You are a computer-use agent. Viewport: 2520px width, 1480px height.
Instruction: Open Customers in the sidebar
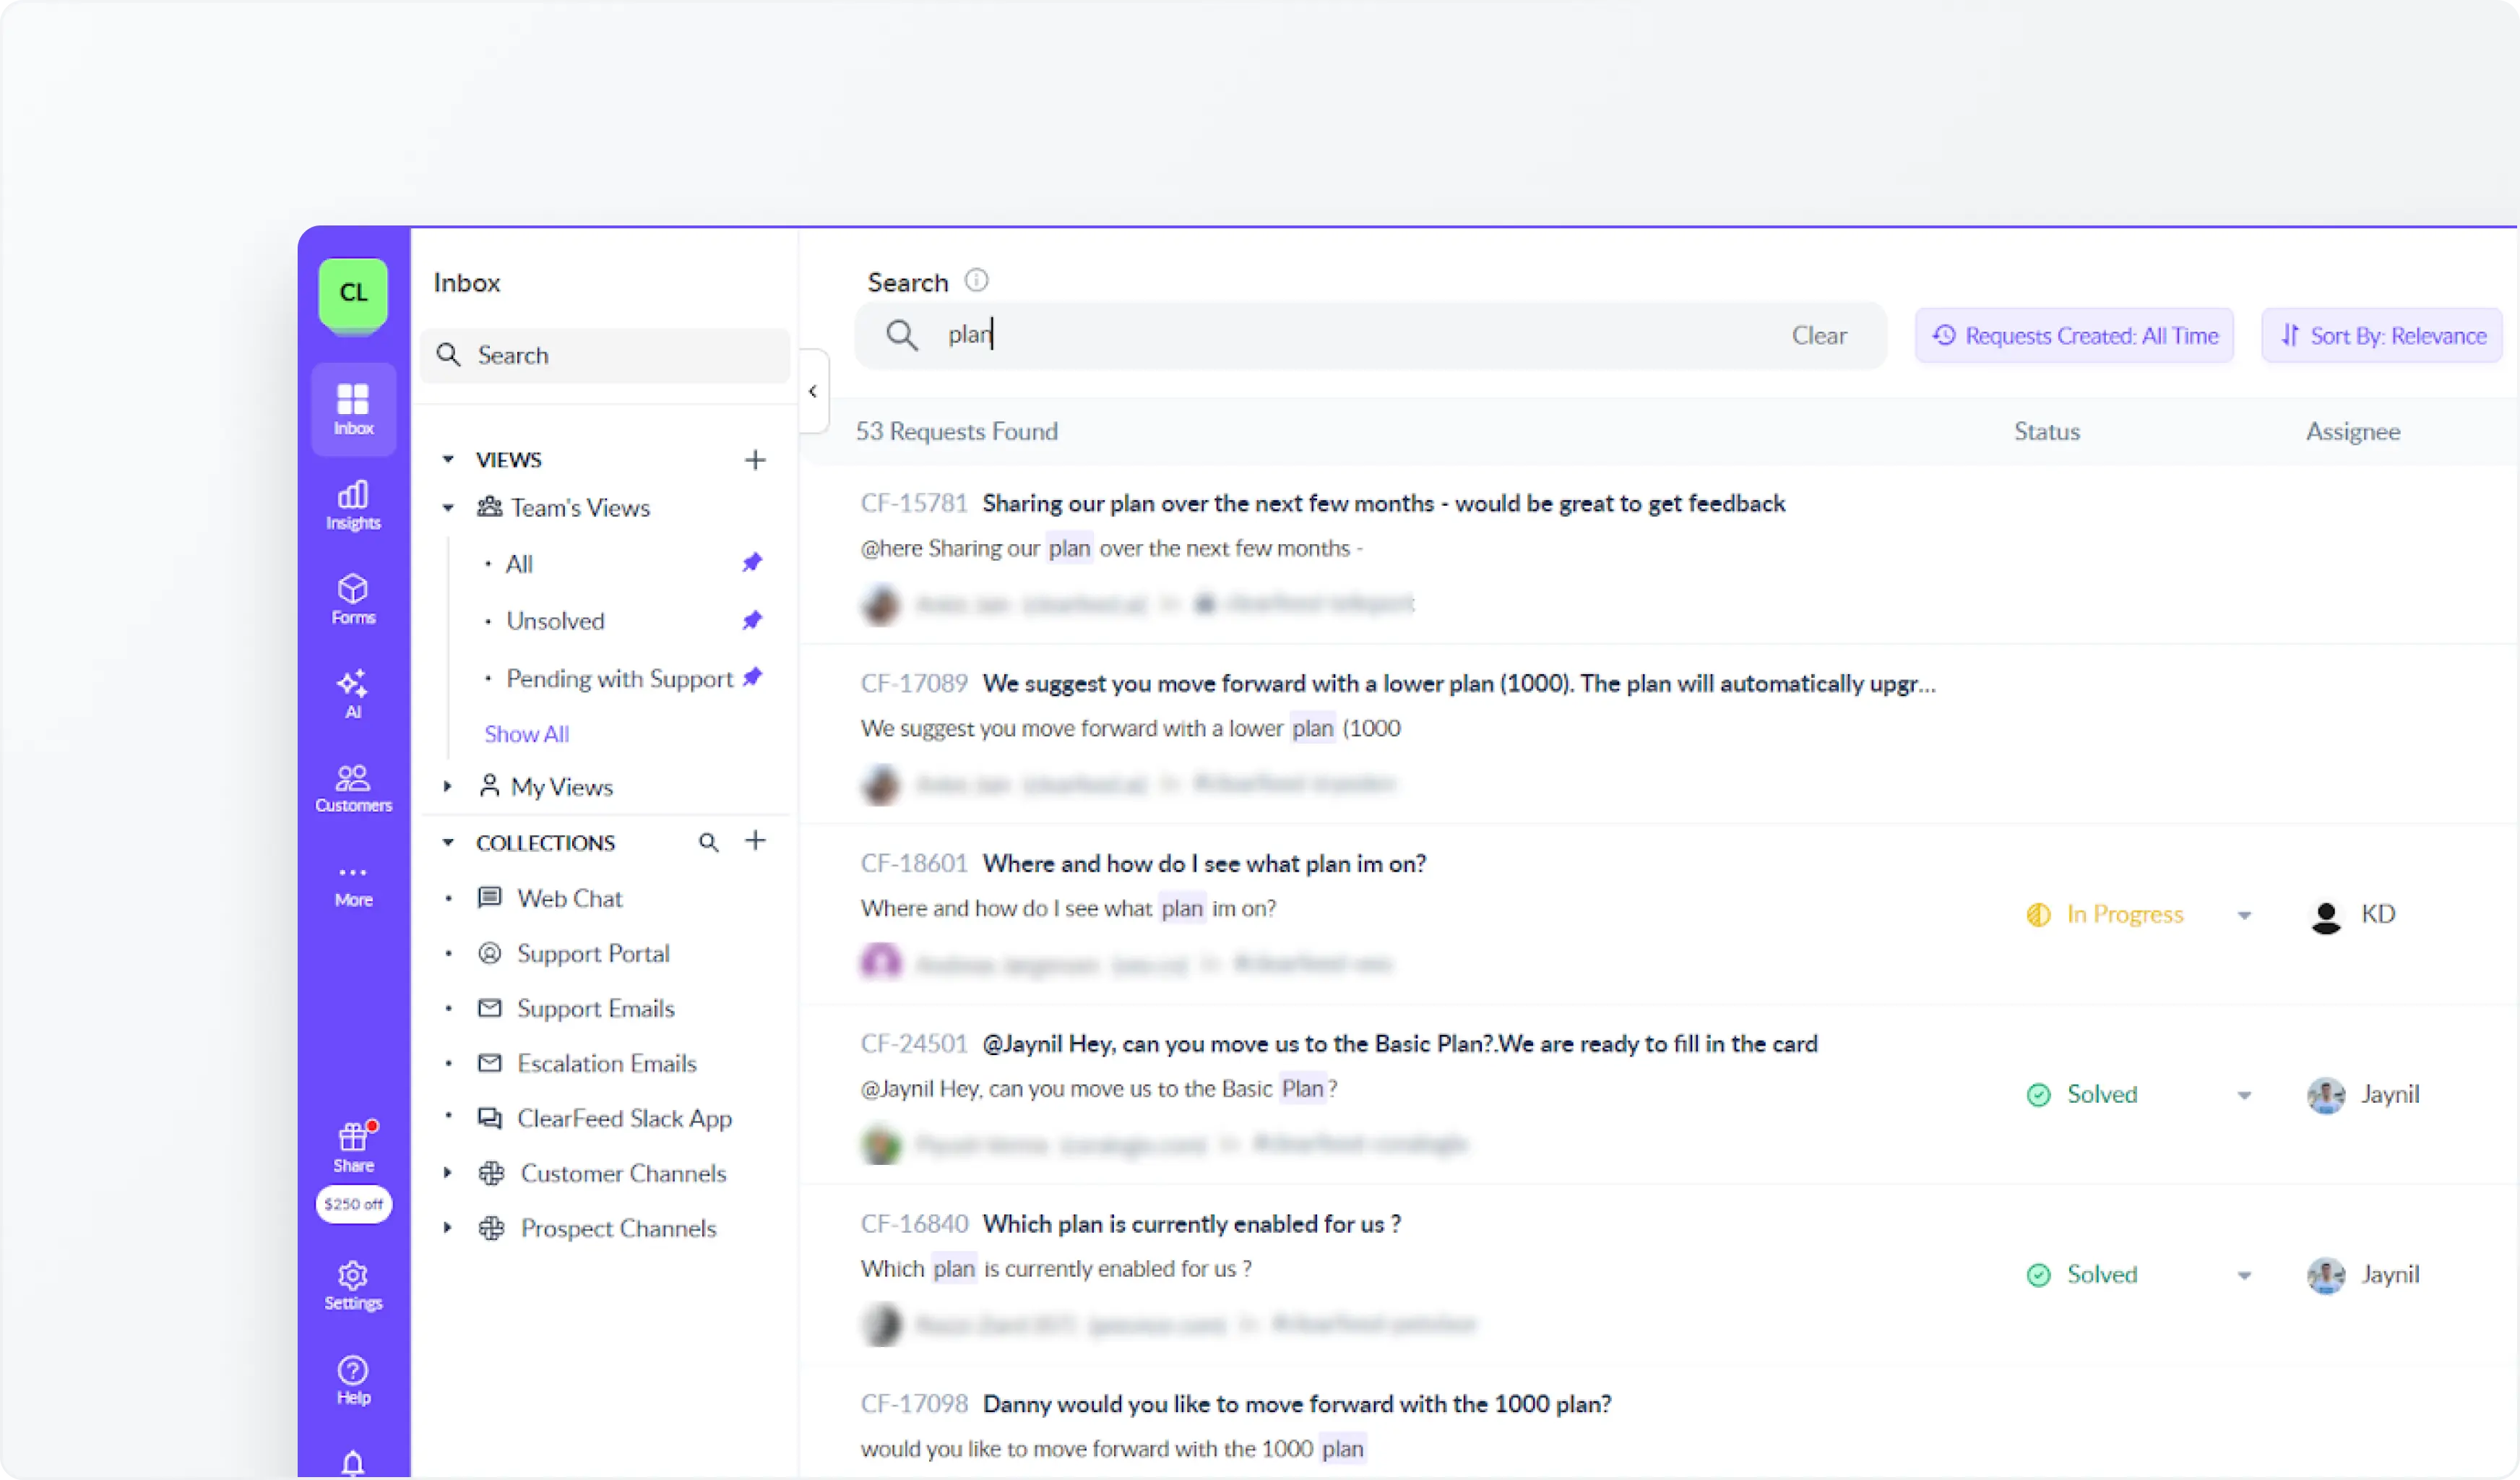pos(353,788)
